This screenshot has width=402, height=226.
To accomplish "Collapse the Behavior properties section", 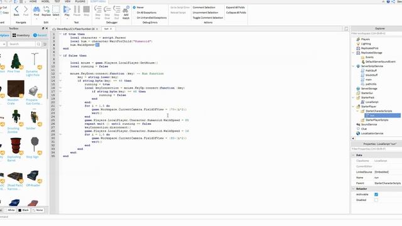I will [x=353, y=189].
